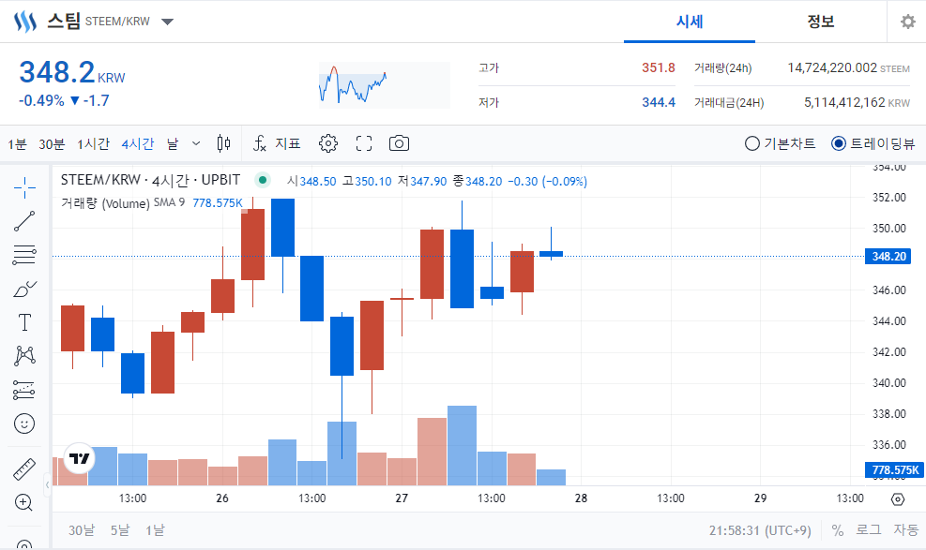Toggle fullscreen chart mode
This screenshot has width=926, height=550.
point(364,143)
